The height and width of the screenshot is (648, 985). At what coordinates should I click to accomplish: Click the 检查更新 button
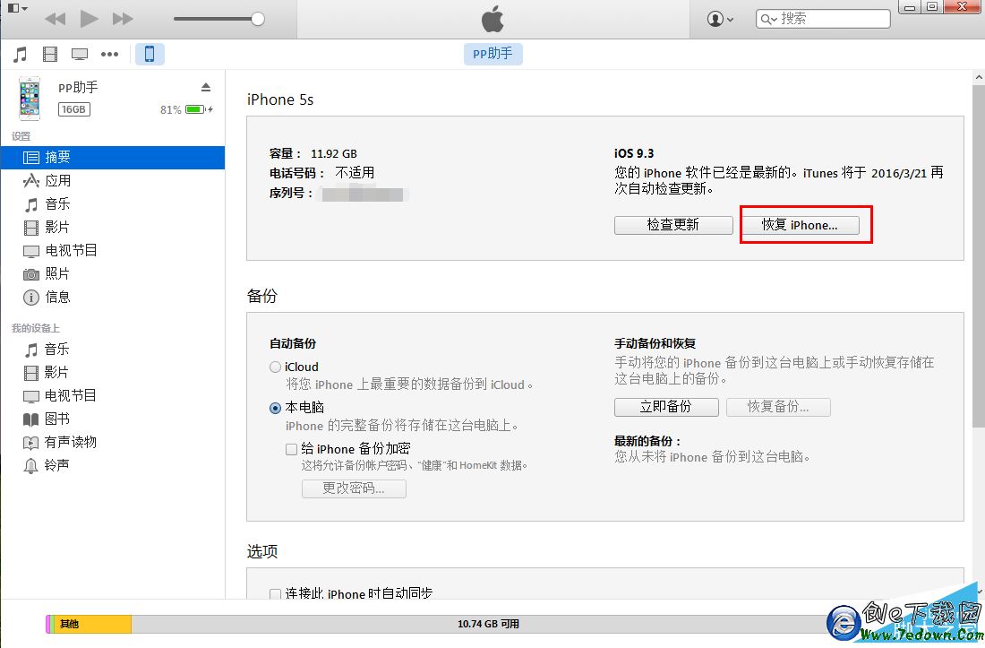(x=673, y=225)
